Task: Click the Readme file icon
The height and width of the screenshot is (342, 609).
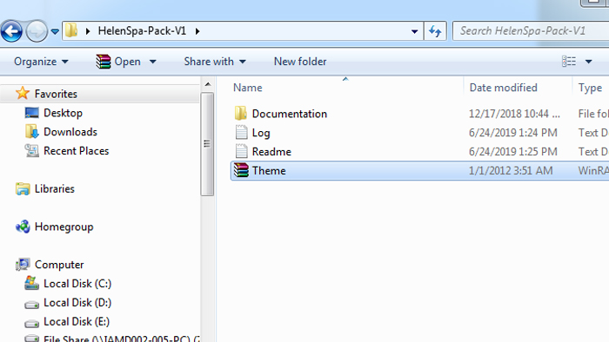Action: tap(241, 151)
